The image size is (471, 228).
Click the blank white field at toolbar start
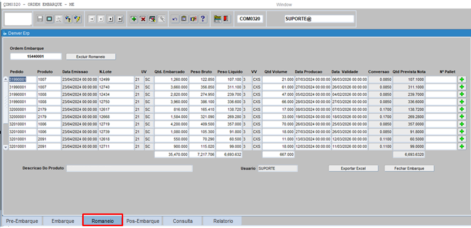[18, 19]
